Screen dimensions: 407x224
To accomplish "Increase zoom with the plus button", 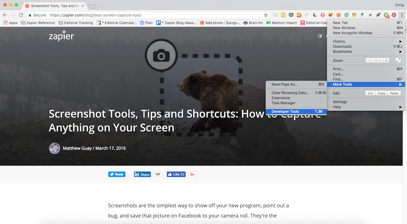I will point(387,61).
